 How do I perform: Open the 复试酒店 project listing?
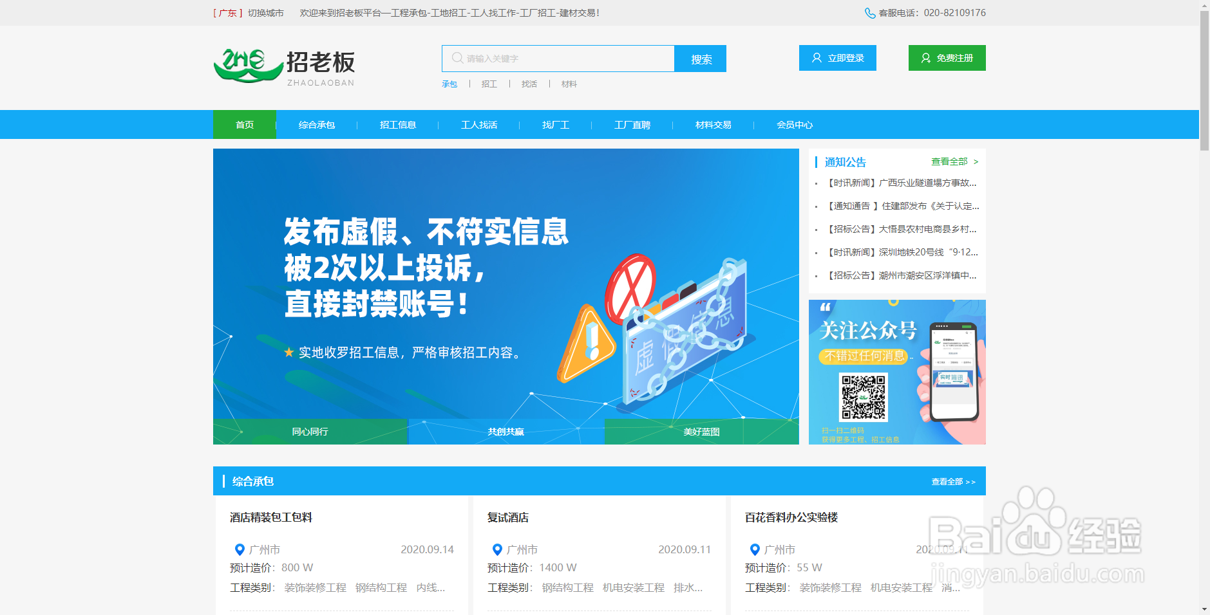point(509,517)
